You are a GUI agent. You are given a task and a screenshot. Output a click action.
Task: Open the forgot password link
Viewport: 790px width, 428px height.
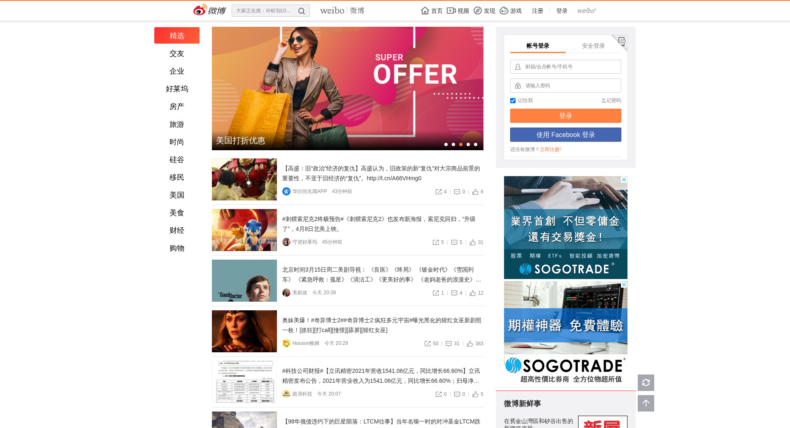click(611, 100)
